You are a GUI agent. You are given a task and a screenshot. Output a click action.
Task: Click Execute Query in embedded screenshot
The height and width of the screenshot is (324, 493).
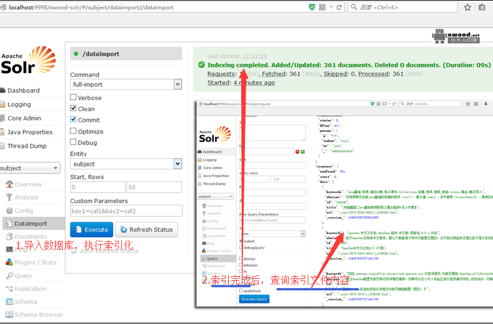click(254, 299)
